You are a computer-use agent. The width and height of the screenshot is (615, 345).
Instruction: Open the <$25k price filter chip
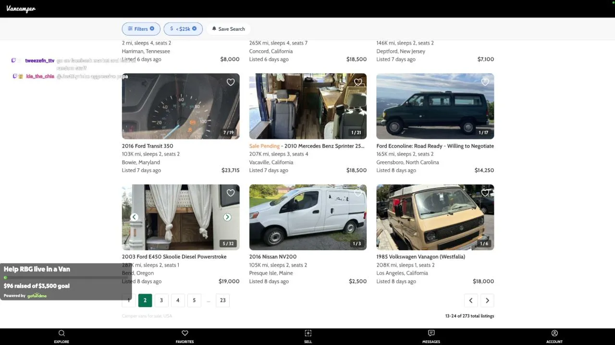tap(183, 29)
